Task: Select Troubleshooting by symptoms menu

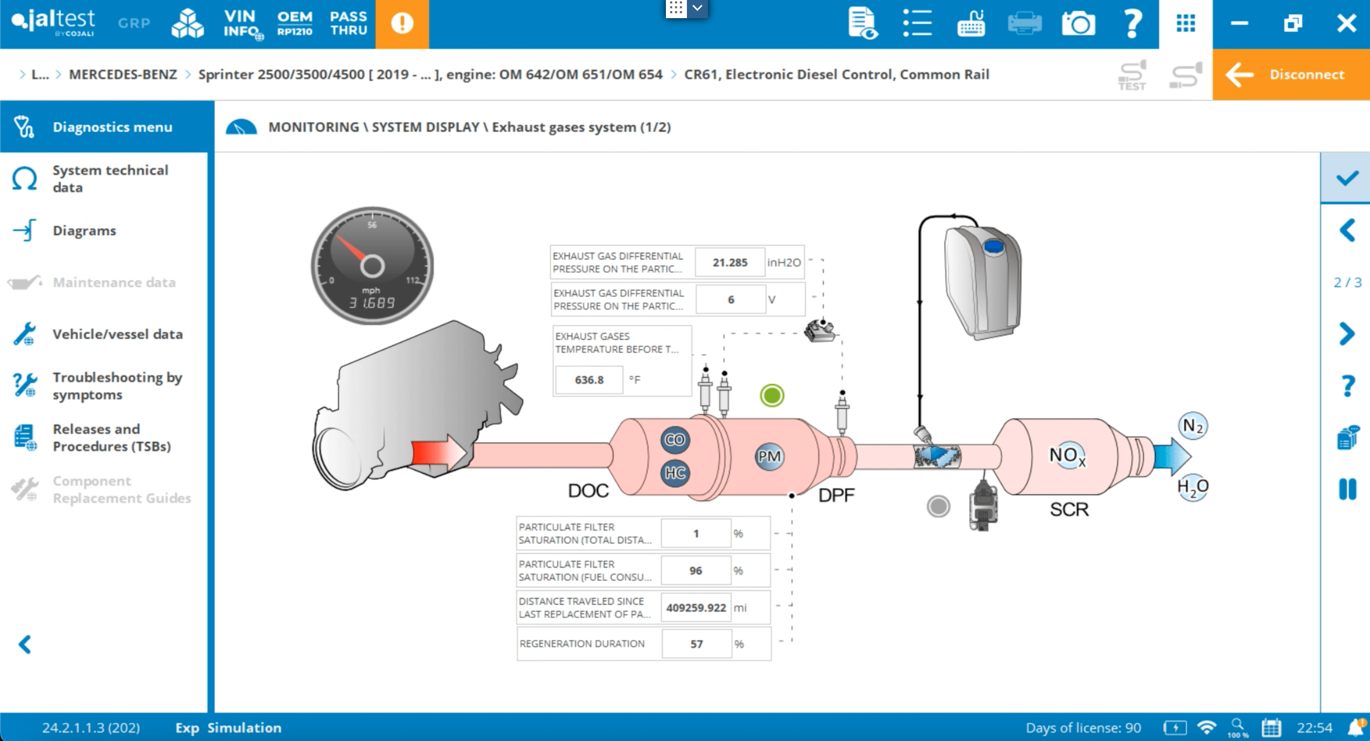Action: click(117, 386)
